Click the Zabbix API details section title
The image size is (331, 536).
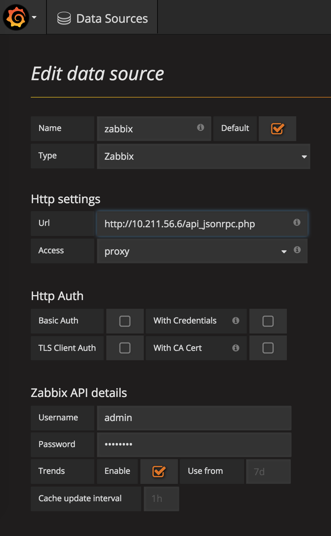[x=79, y=393]
